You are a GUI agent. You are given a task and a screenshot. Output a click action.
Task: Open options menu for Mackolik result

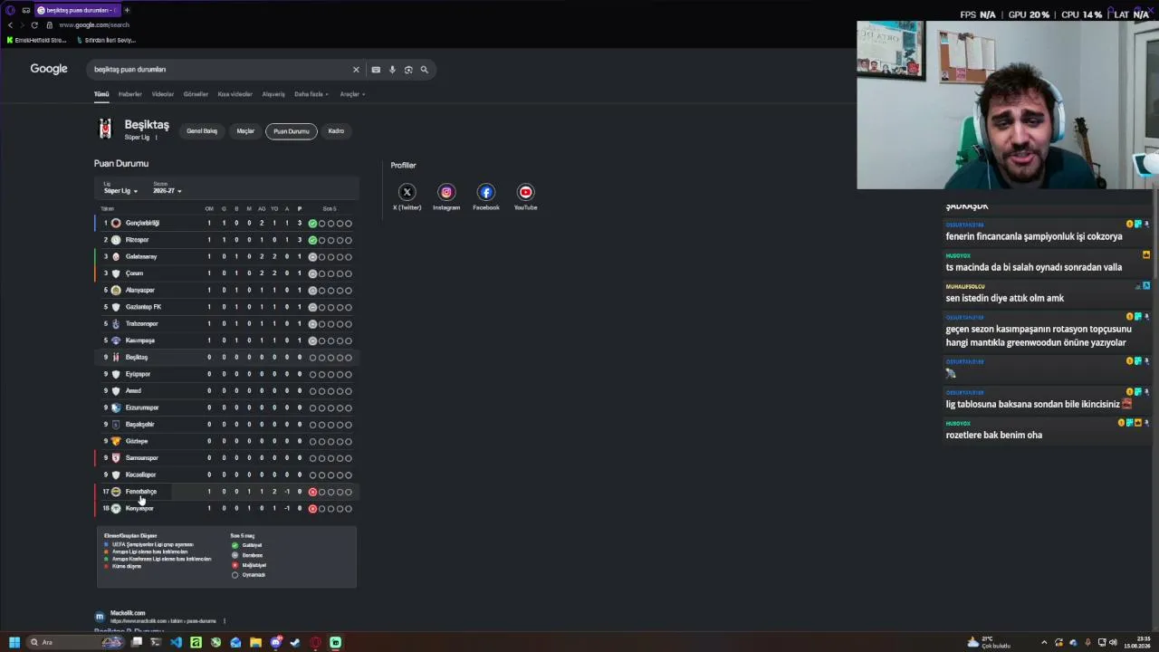[224, 621]
